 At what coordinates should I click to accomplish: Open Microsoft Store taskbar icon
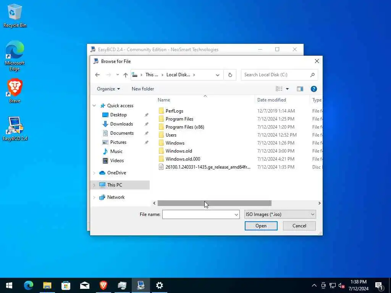pos(66,285)
